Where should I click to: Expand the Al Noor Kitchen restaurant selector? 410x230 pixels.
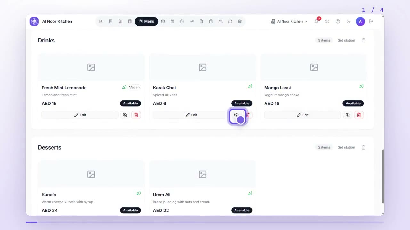click(289, 21)
